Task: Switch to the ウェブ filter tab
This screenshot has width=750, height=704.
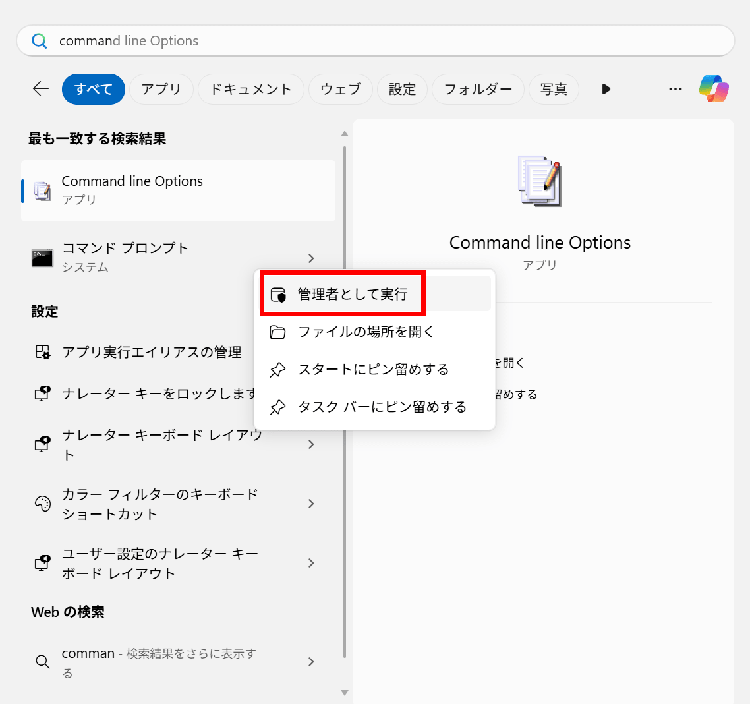Action: point(341,89)
